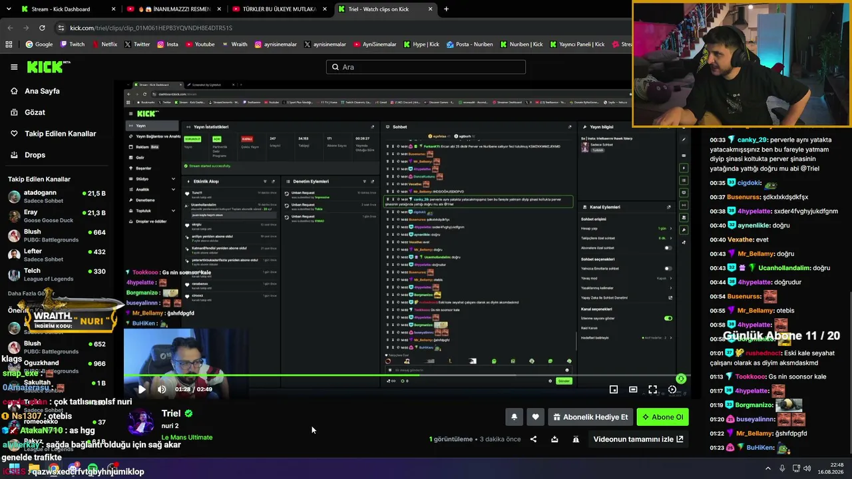Screen dimensions: 852x479
Task: Share the clip using the share icon
Action: point(533,439)
